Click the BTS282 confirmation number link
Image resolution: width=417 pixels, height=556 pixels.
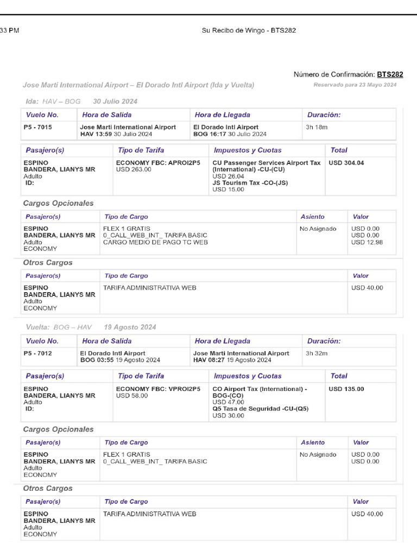(x=390, y=74)
